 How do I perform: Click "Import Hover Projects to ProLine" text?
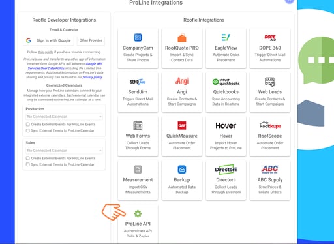[226, 145]
